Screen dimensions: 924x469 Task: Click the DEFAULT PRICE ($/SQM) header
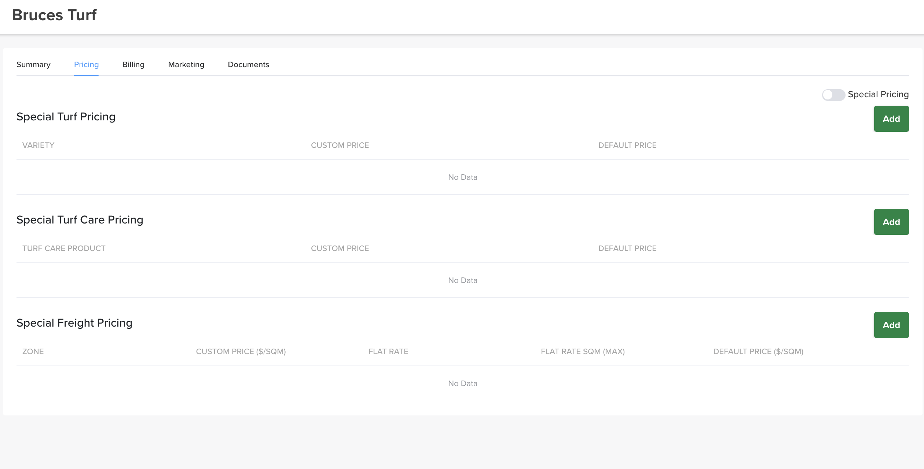[758, 352]
